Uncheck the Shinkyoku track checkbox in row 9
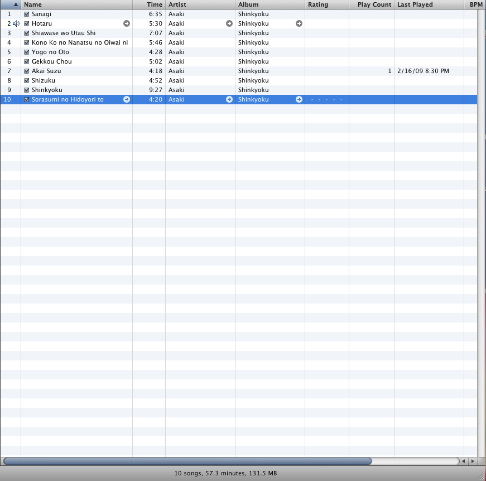This screenshot has height=481, width=486. (27, 90)
